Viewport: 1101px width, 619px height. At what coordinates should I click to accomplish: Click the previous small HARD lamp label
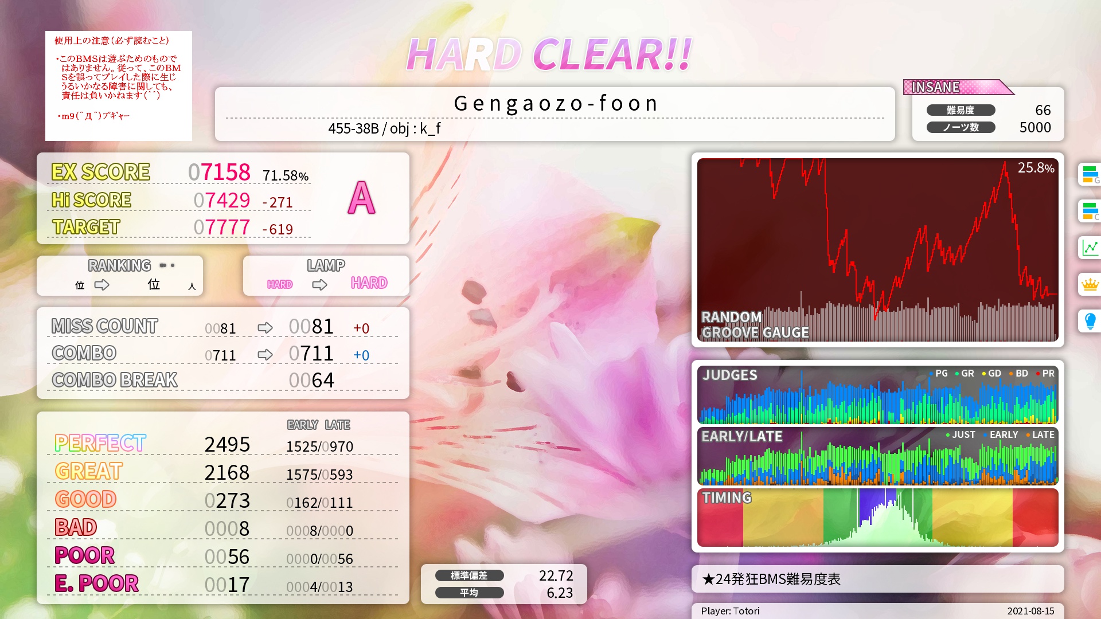click(x=280, y=284)
